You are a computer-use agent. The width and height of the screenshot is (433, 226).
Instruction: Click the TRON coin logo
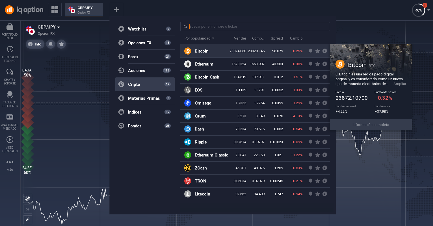pyautogui.click(x=188, y=181)
